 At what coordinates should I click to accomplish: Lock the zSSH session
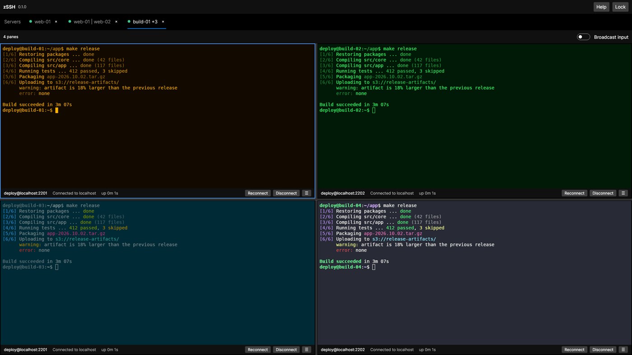pyautogui.click(x=620, y=7)
